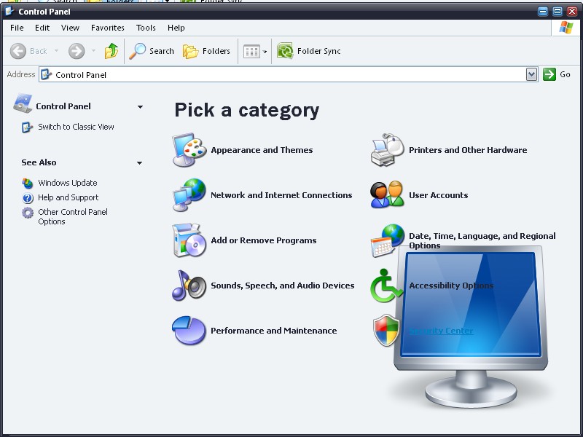Open the Security Center shield icon
Screen dimensions: 583x437
[x=386, y=331]
